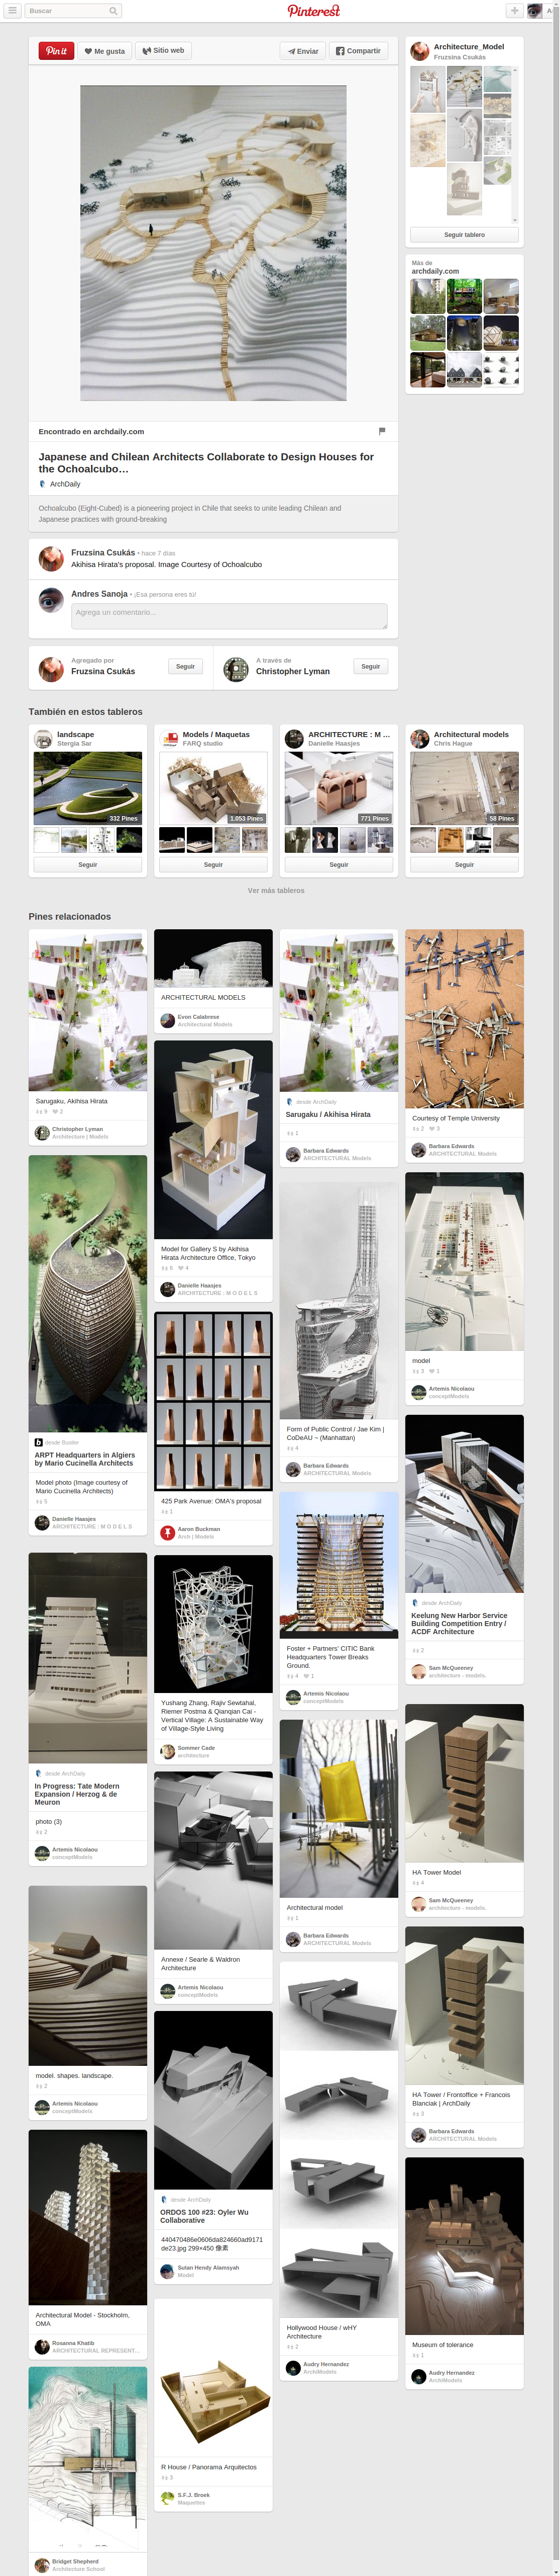Click the search magnifier icon
This screenshot has height=2576, width=560.
pos(113,11)
